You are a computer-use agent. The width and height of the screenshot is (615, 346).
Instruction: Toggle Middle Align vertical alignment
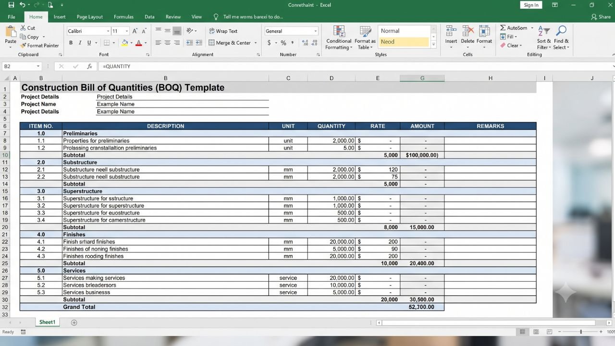[x=167, y=31]
